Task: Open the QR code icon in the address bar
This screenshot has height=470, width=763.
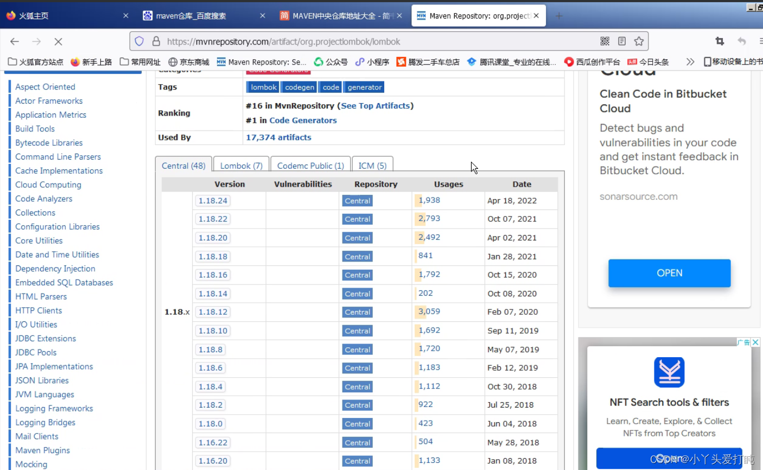Action: (605, 41)
